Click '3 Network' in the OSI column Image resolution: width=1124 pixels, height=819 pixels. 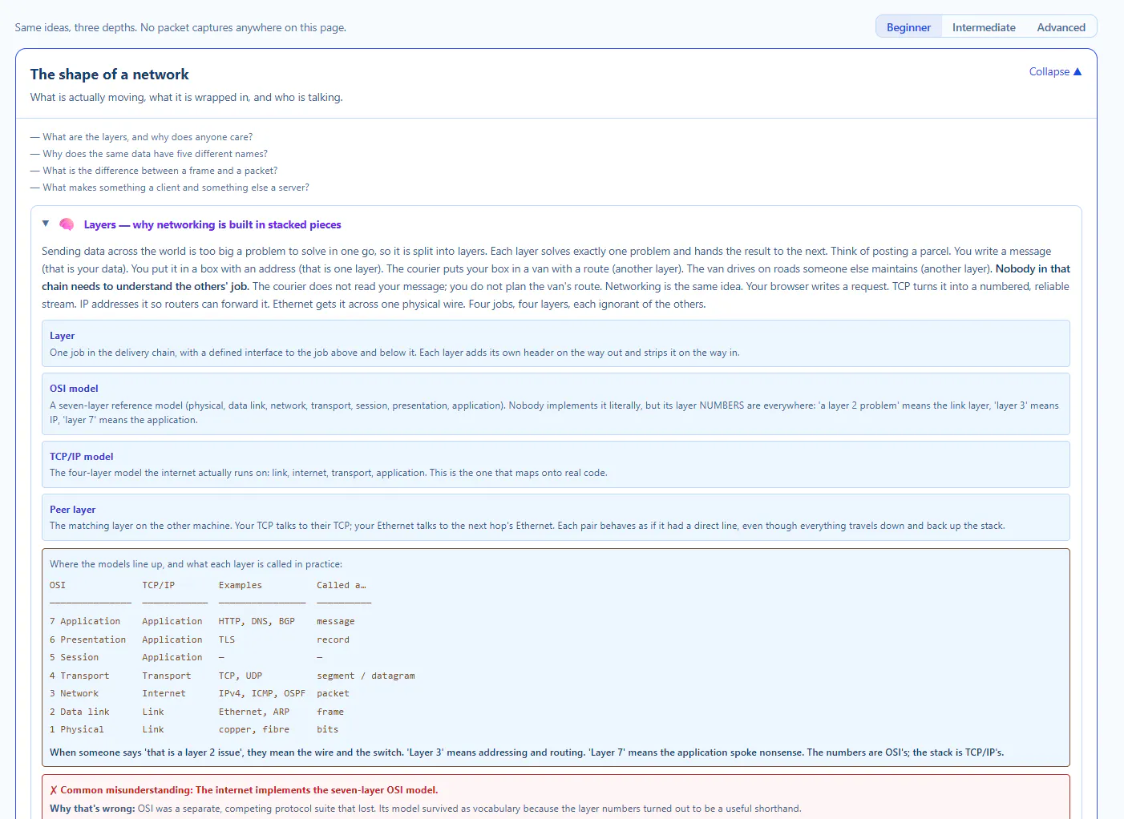pos(74,693)
